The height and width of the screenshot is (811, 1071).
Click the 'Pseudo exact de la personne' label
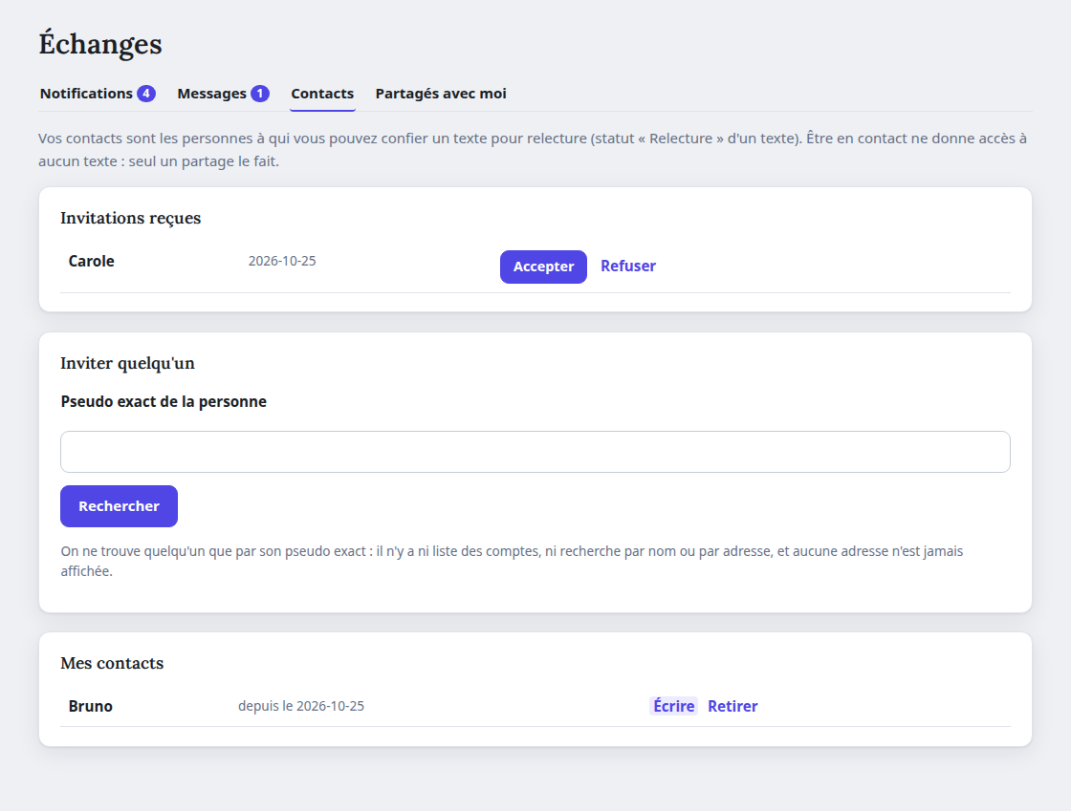pos(164,402)
